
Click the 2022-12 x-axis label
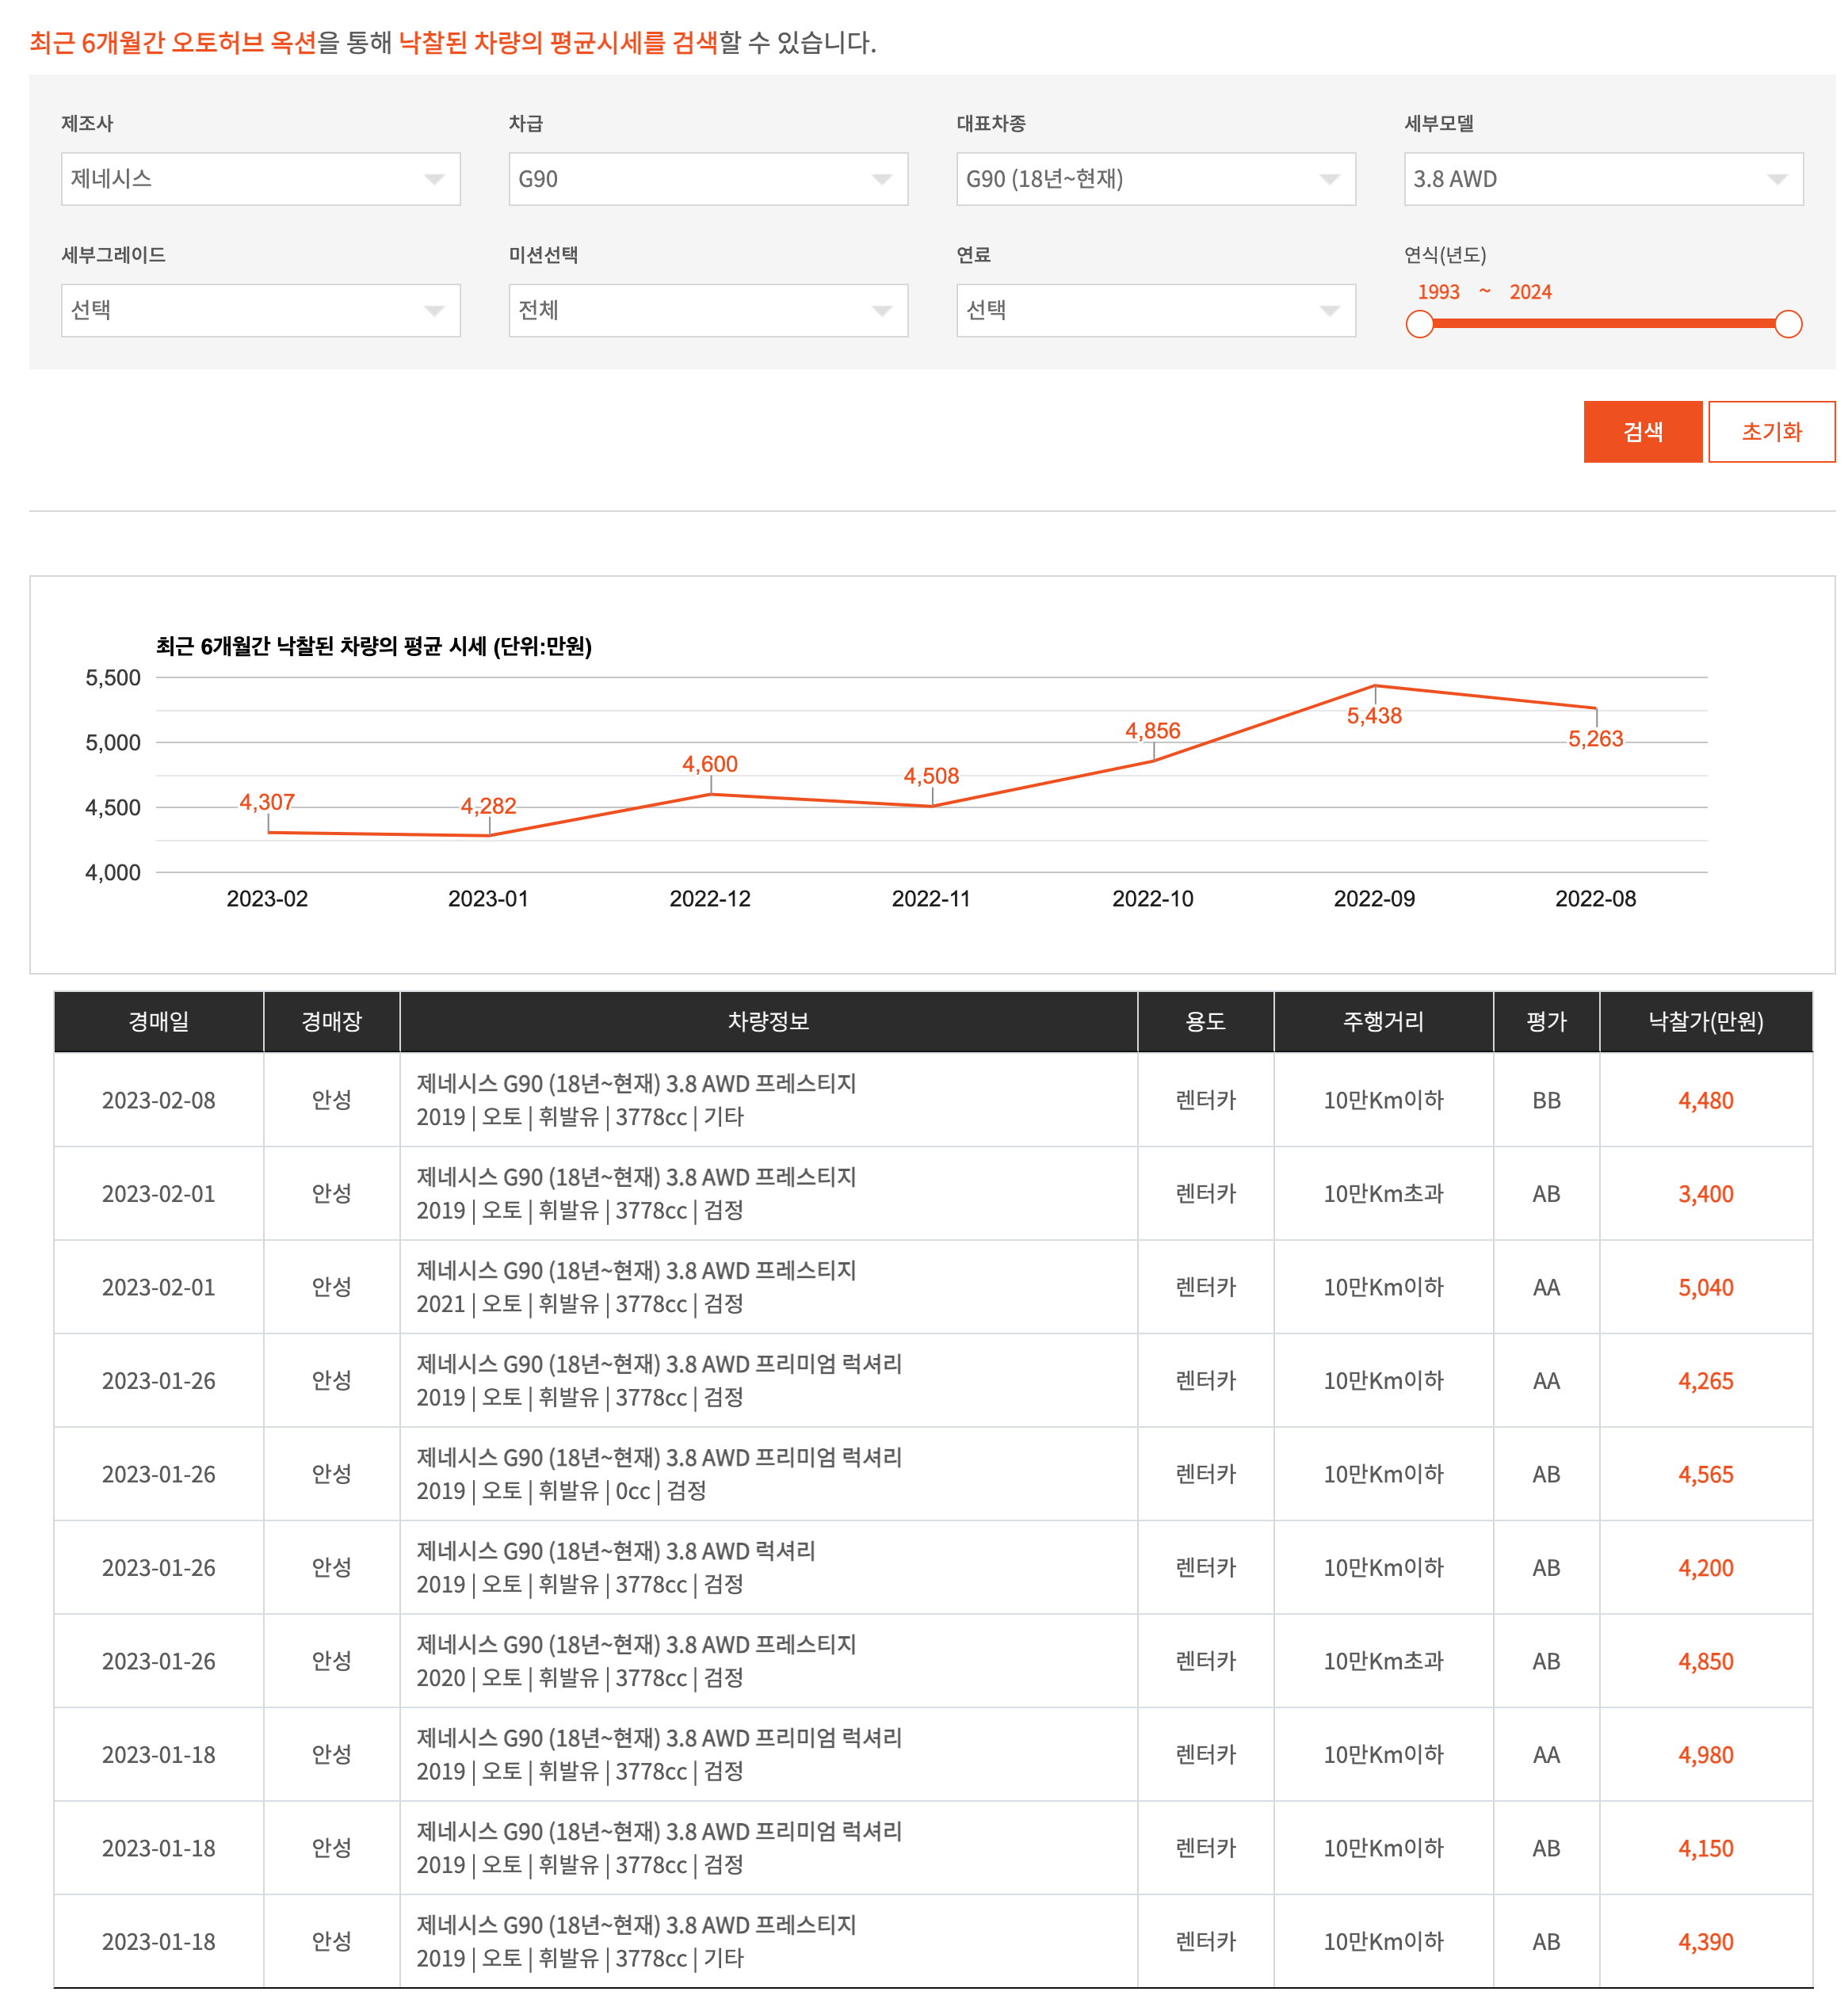point(710,898)
